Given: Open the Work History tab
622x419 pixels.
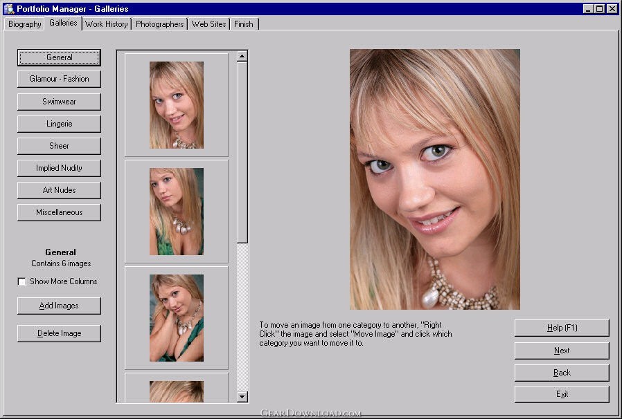Looking at the screenshot, I should point(106,24).
